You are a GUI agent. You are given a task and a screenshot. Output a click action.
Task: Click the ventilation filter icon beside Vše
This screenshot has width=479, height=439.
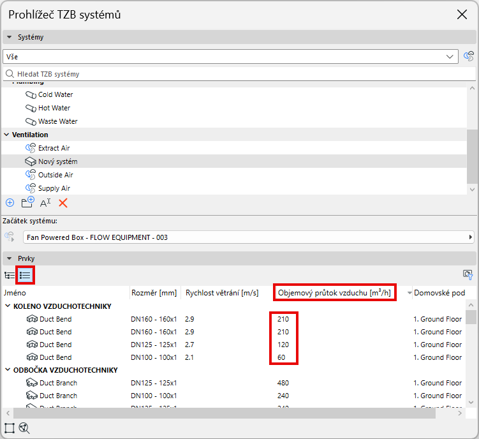[x=469, y=57]
